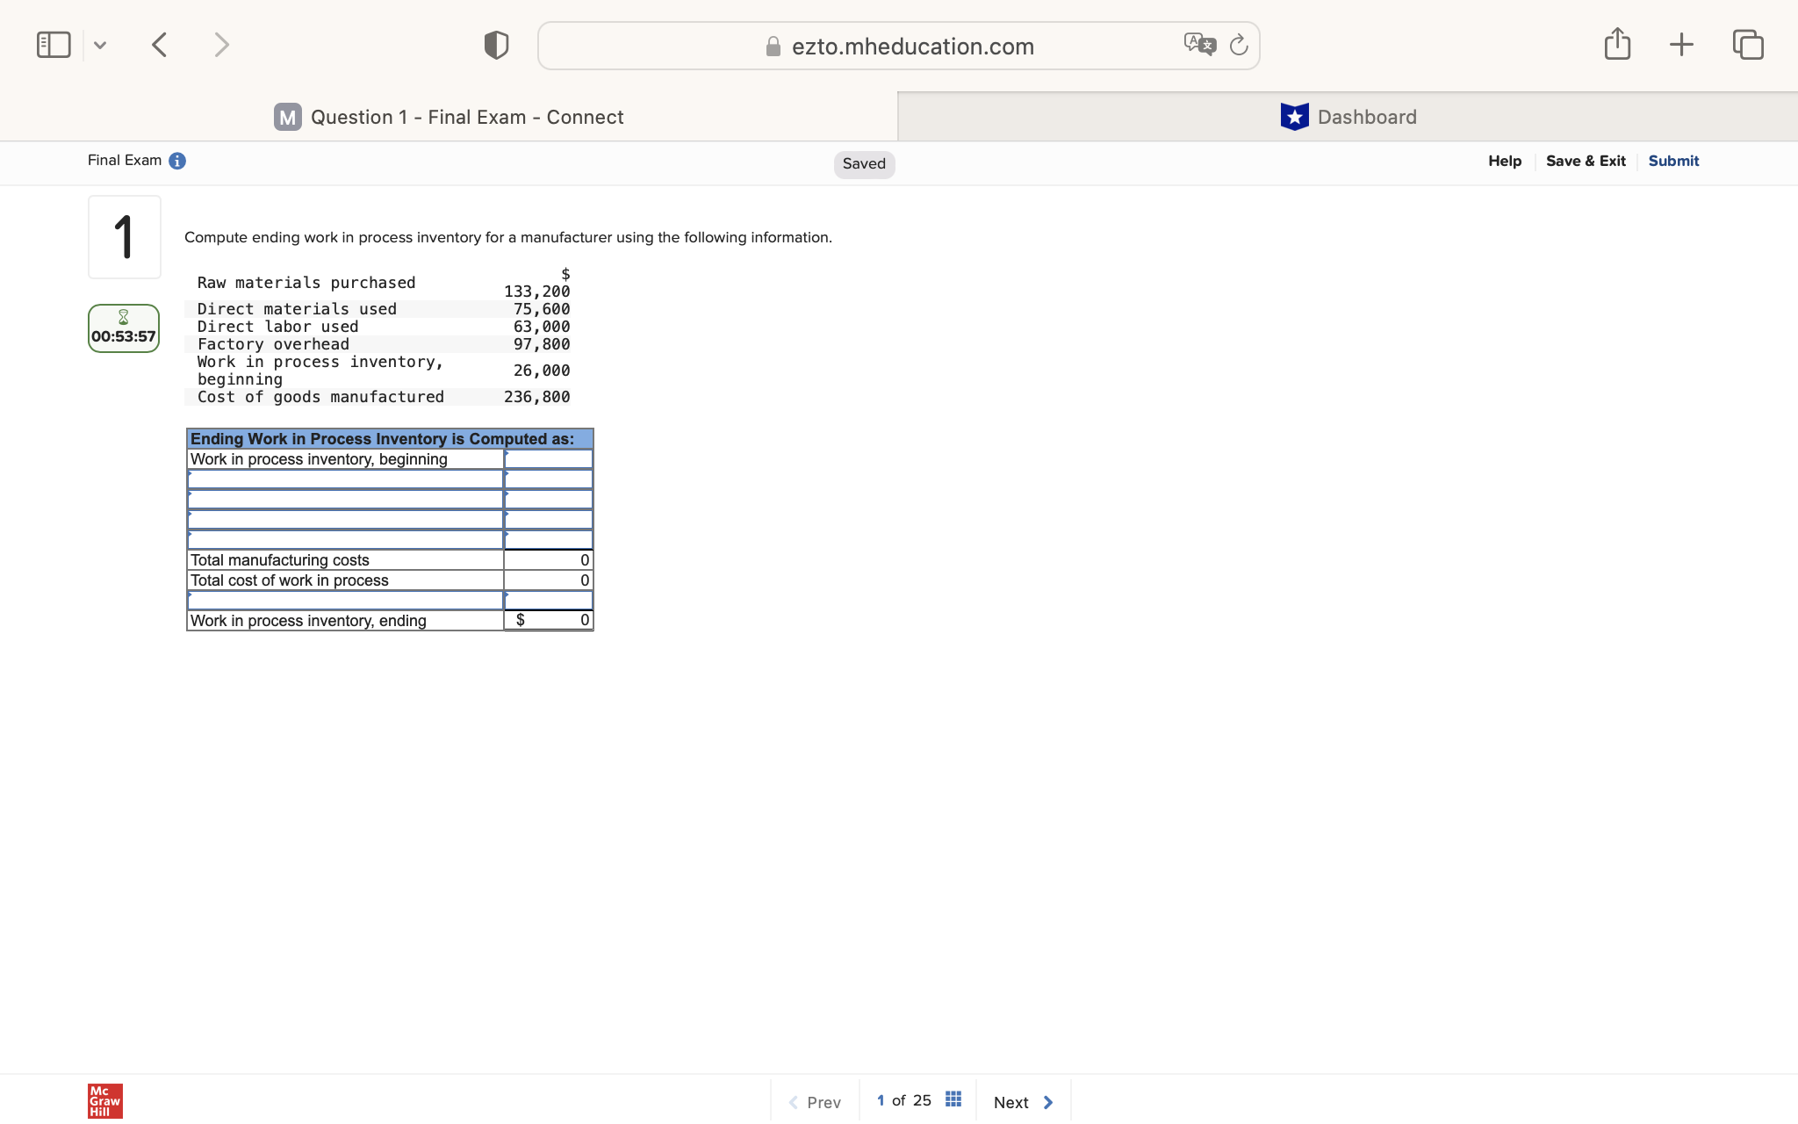The image size is (1798, 1124).
Task: Click the McGraw Hill logo
Action: pyautogui.click(x=104, y=1099)
